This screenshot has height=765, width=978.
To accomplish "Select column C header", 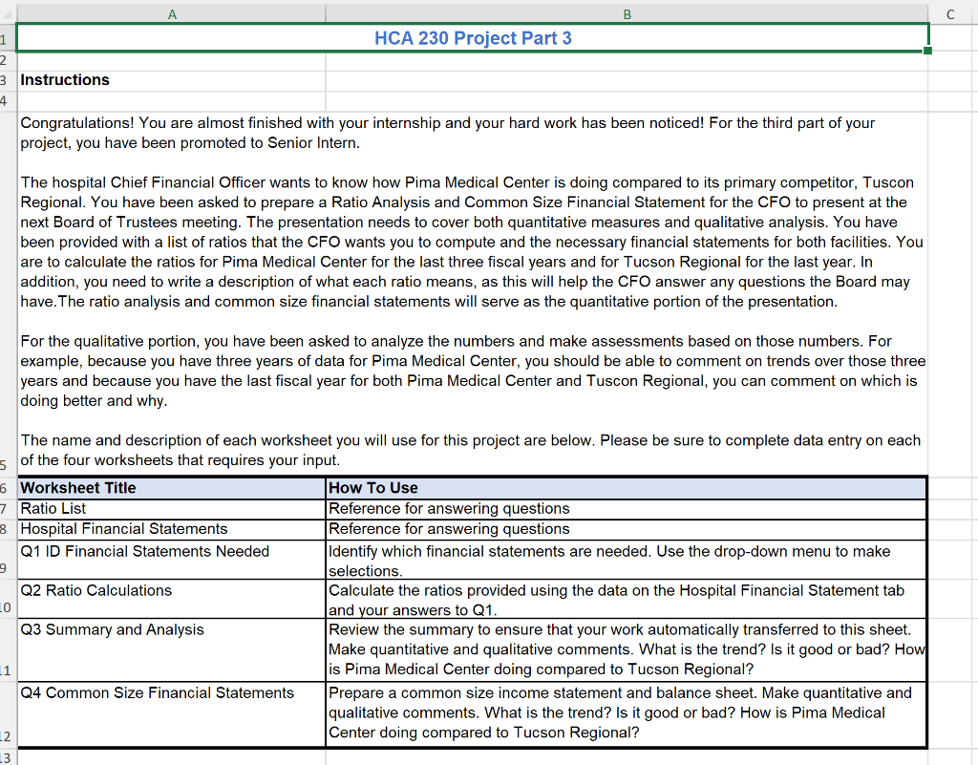I will [950, 12].
